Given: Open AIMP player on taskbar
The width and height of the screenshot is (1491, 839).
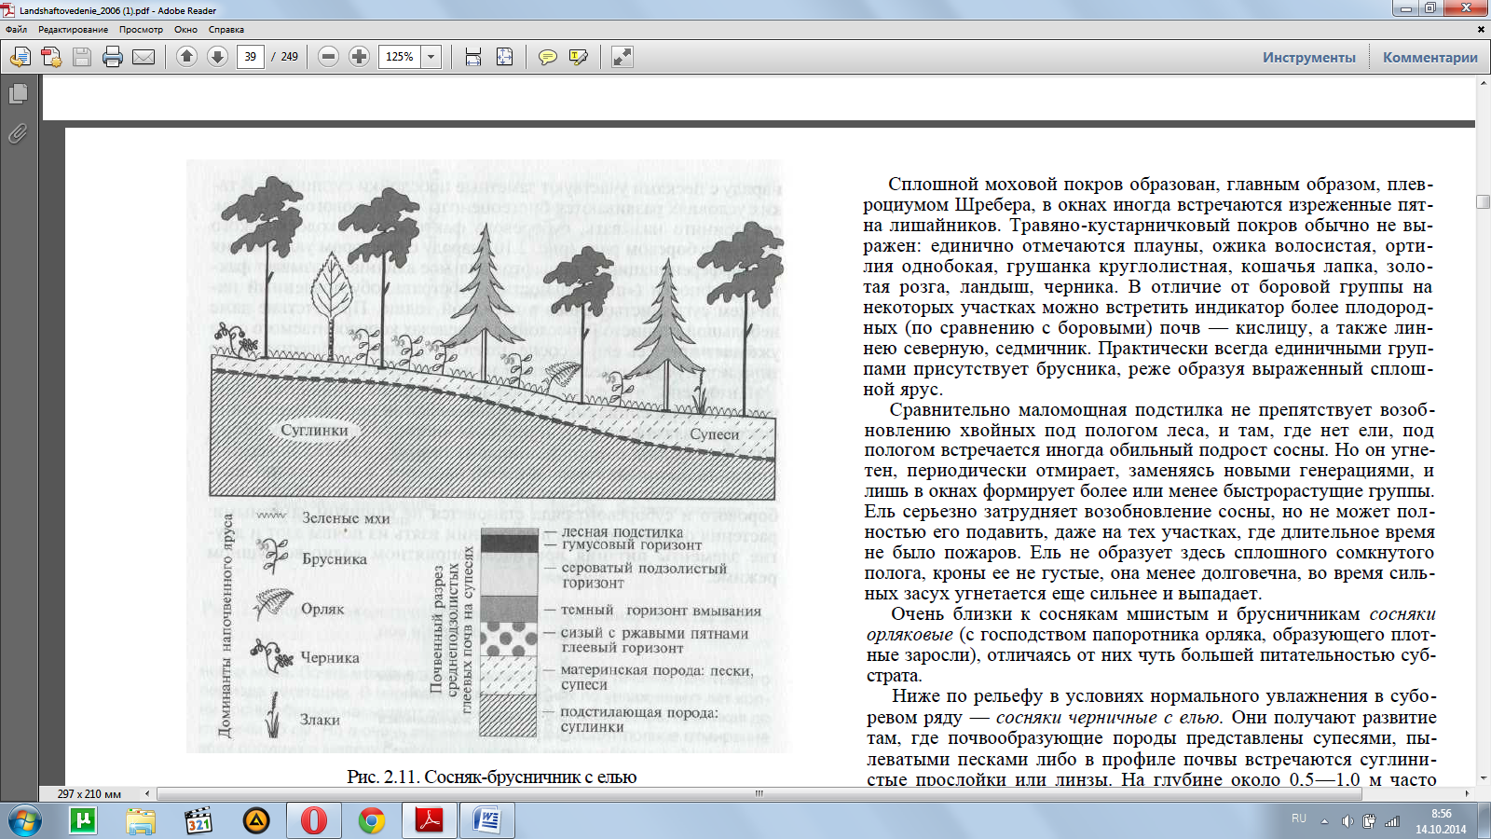Looking at the screenshot, I should 256,821.
